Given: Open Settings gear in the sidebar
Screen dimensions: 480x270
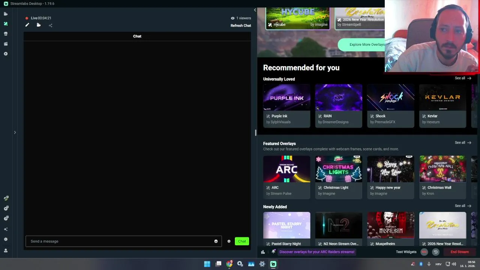Looking at the screenshot, I should click(x=6, y=239).
